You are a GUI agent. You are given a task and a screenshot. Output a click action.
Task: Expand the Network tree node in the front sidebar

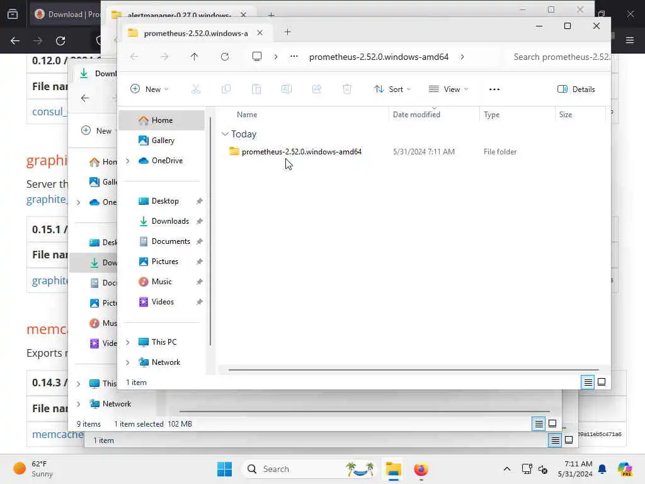[x=127, y=362]
